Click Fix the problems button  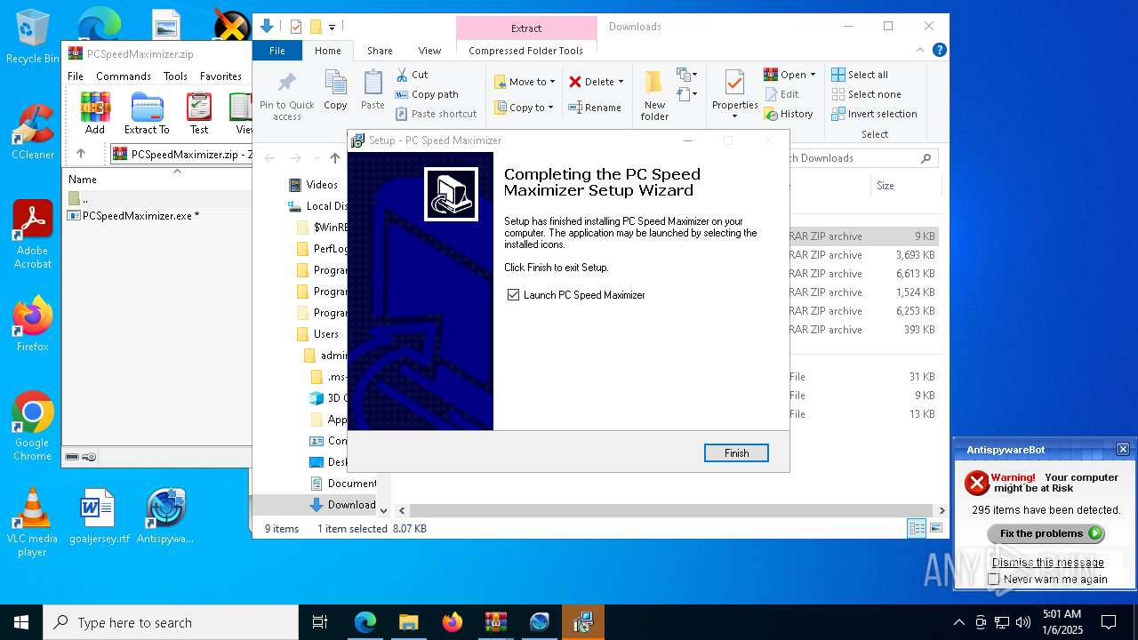point(1046,533)
